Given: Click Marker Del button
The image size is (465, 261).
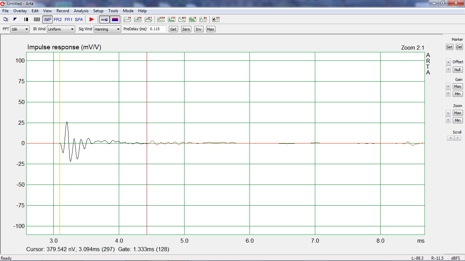Looking at the screenshot, I should 459,47.
